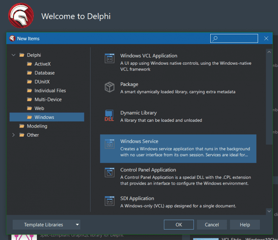Screen dimensions: 278x240
Task: Click the Individual Files folder icon
Action: pyautogui.click(x=29, y=91)
